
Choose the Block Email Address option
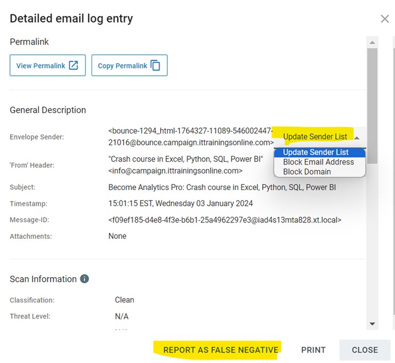[318, 162]
